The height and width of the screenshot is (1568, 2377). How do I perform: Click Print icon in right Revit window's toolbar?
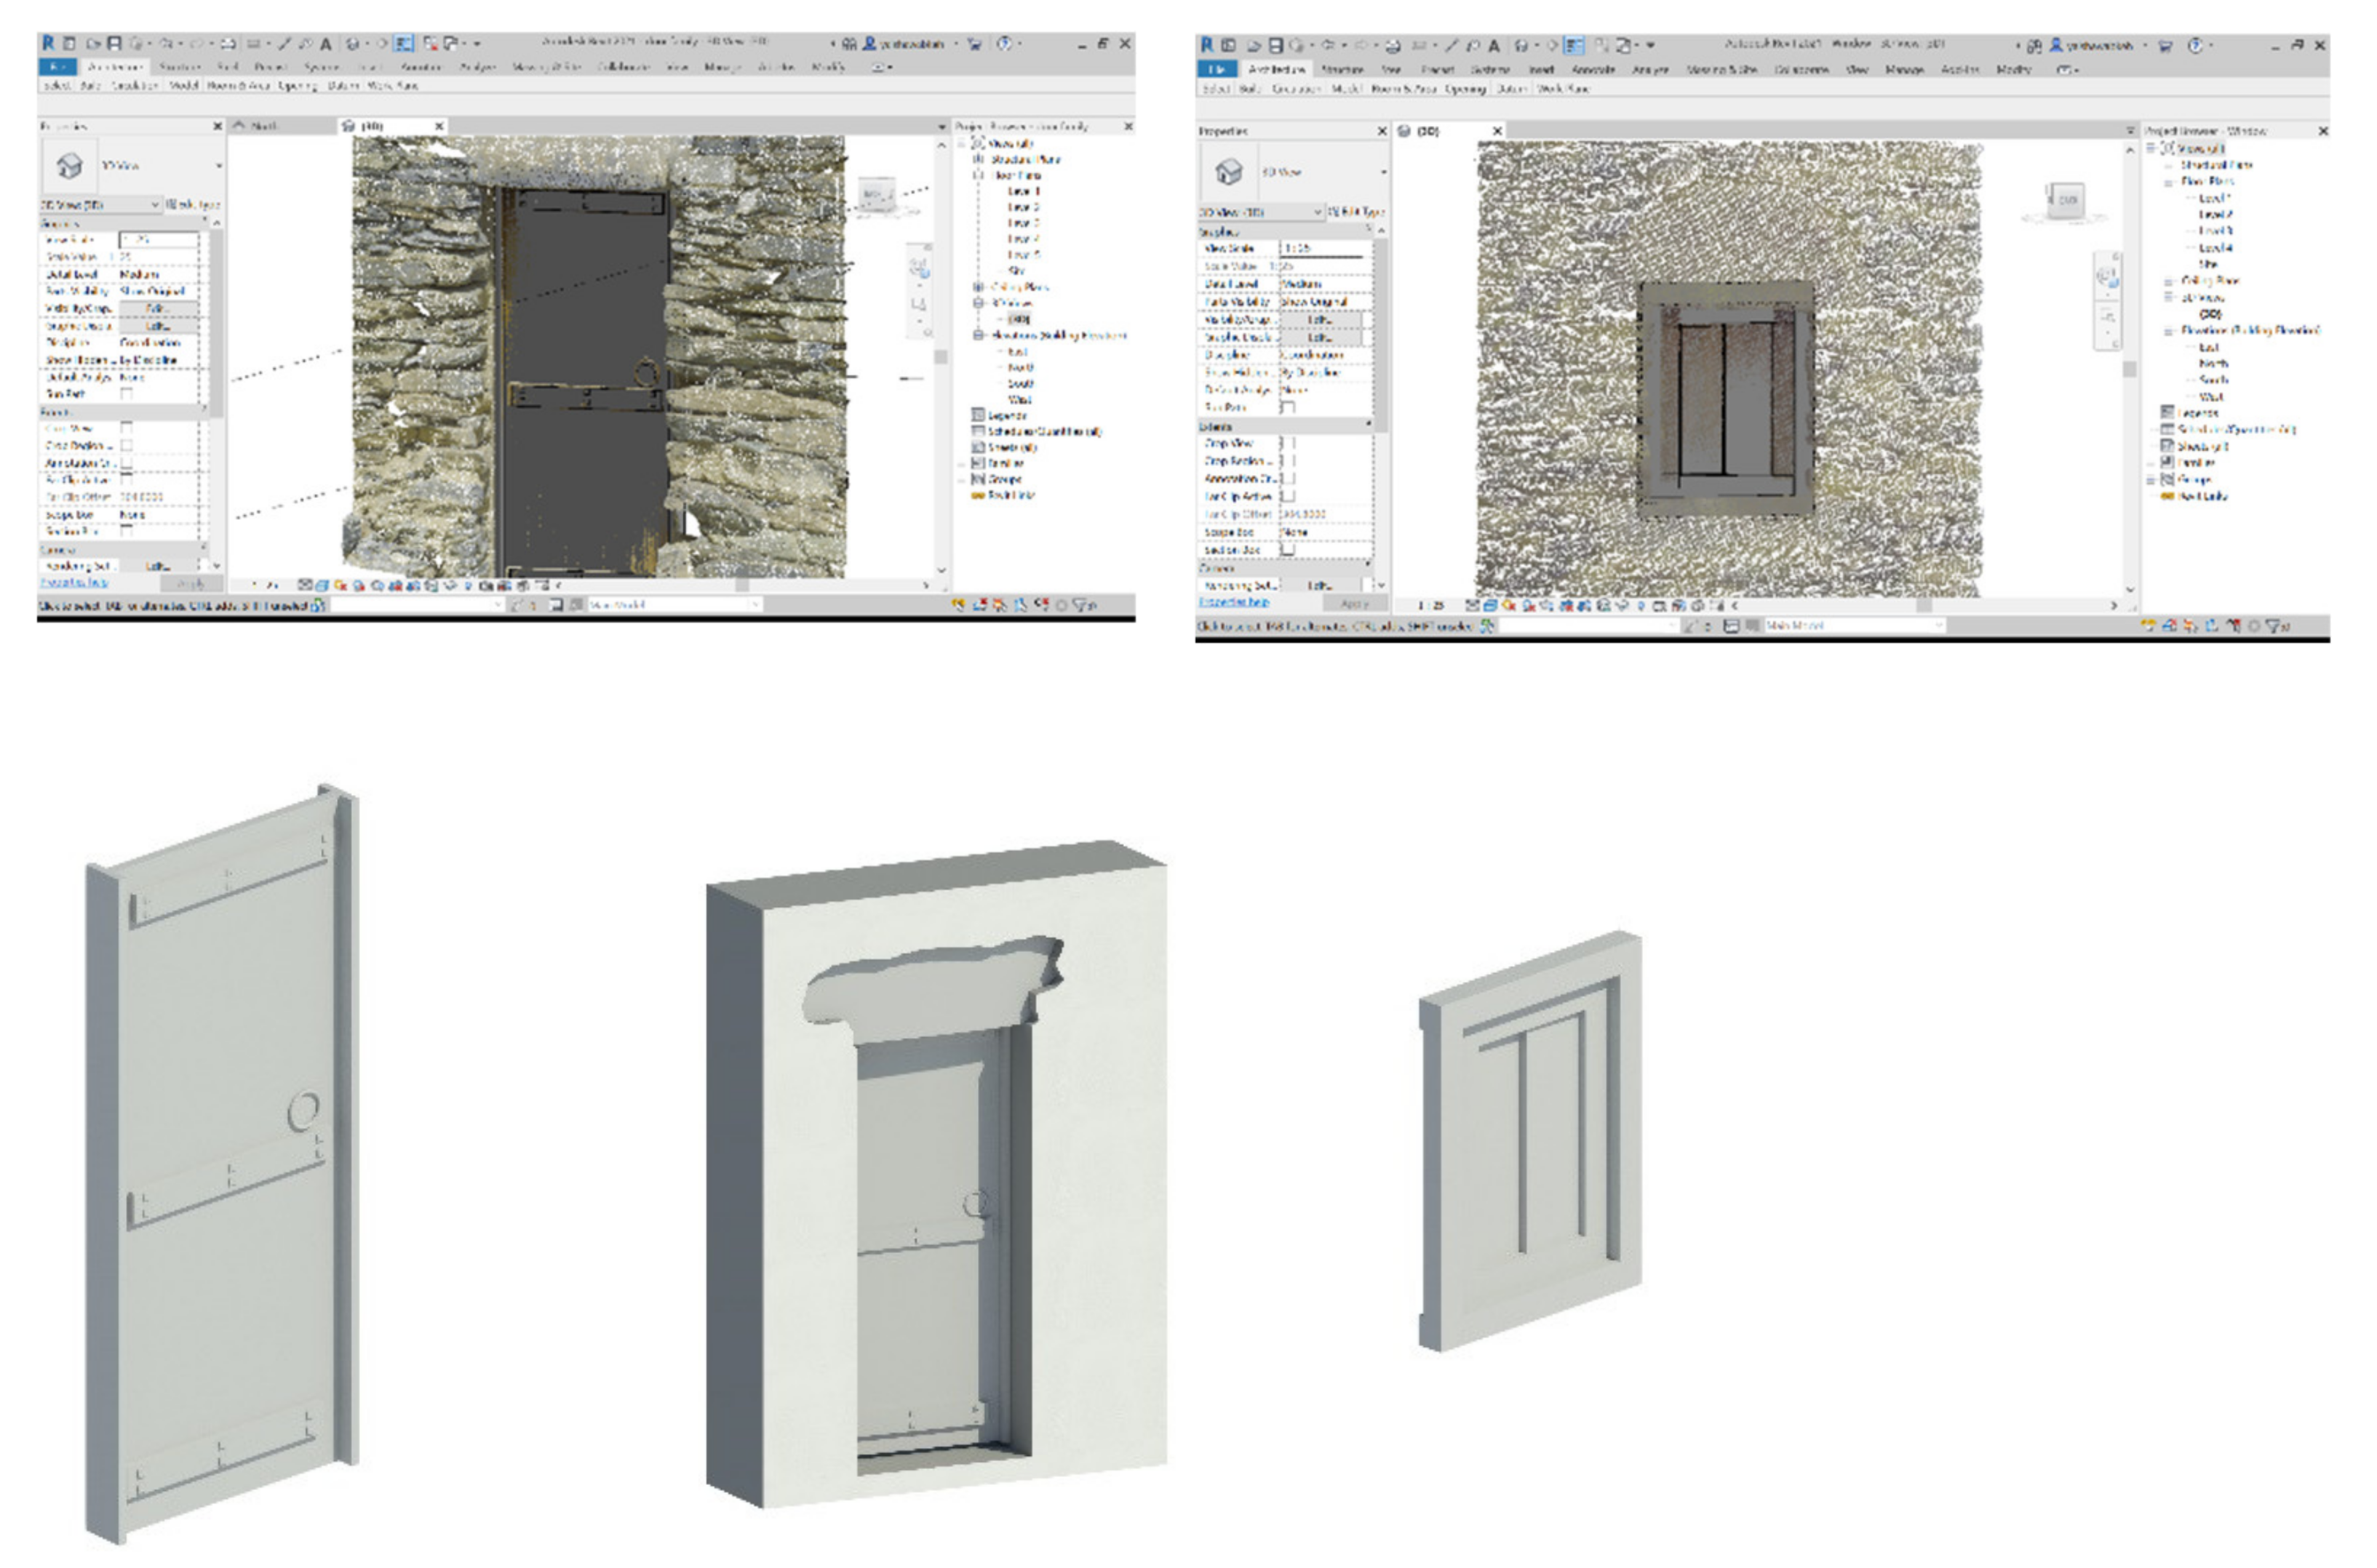point(1393,45)
